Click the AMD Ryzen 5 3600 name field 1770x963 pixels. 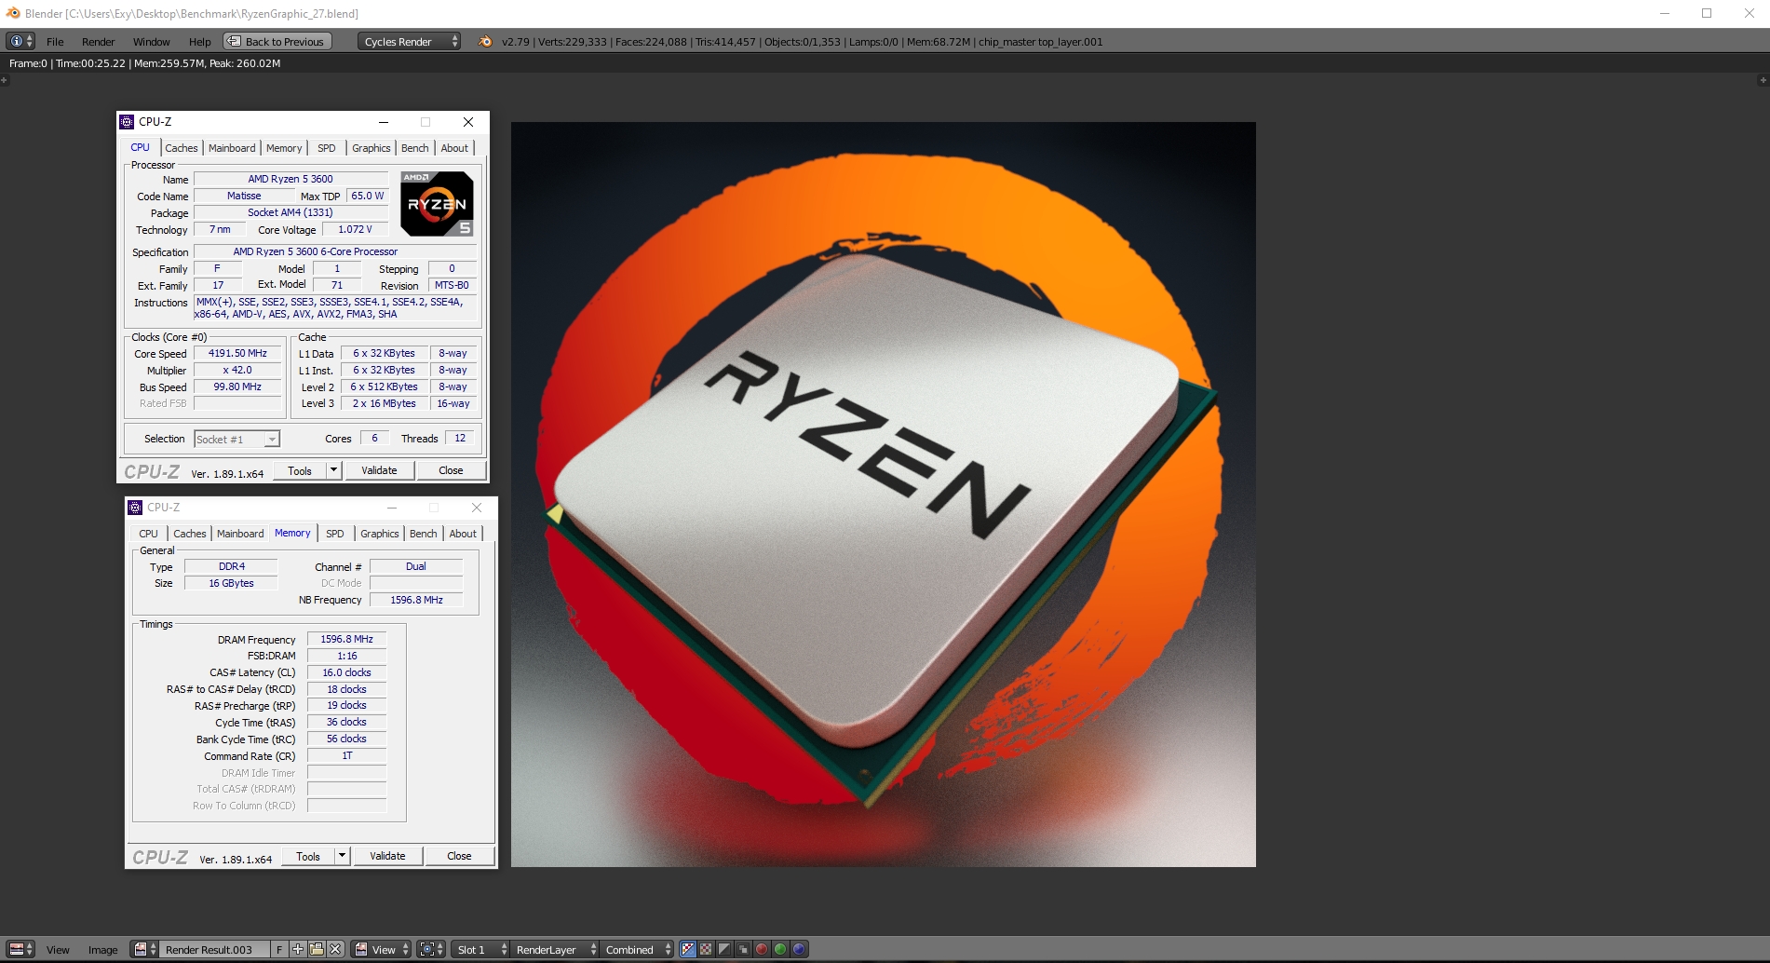click(x=290, y=179)
